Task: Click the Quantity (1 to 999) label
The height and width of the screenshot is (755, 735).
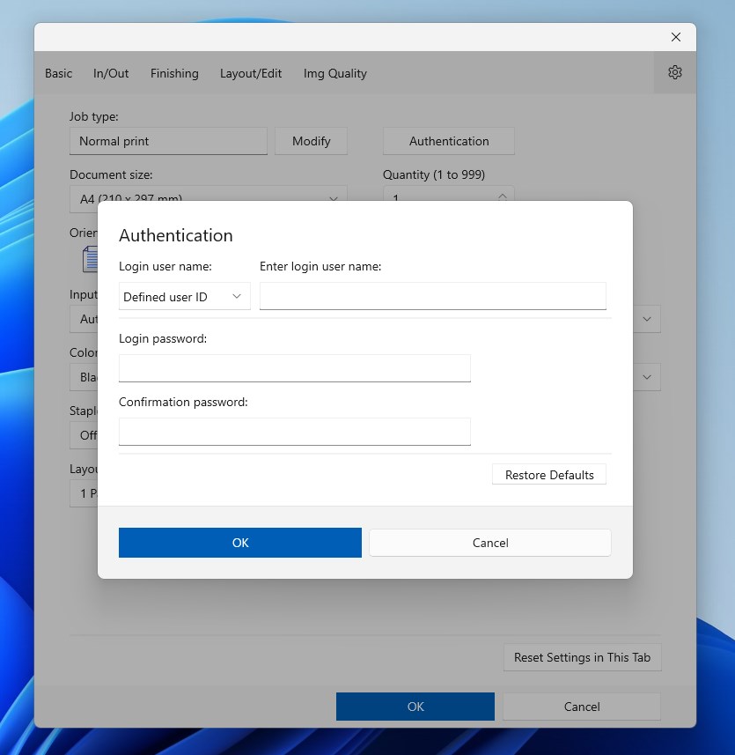Action: coord(434,174)
